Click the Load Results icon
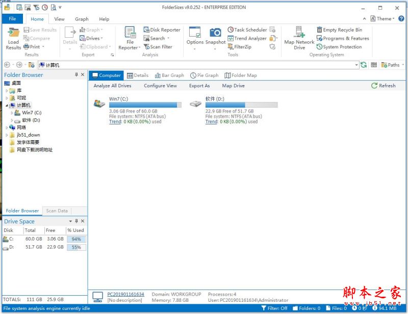Screen dimensions: 408x314 [13, 39]
